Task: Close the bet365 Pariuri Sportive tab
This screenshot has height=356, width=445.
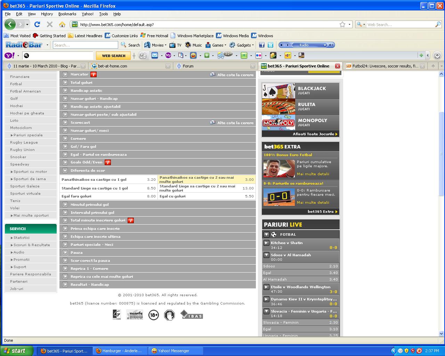Action: click(337, 66)
